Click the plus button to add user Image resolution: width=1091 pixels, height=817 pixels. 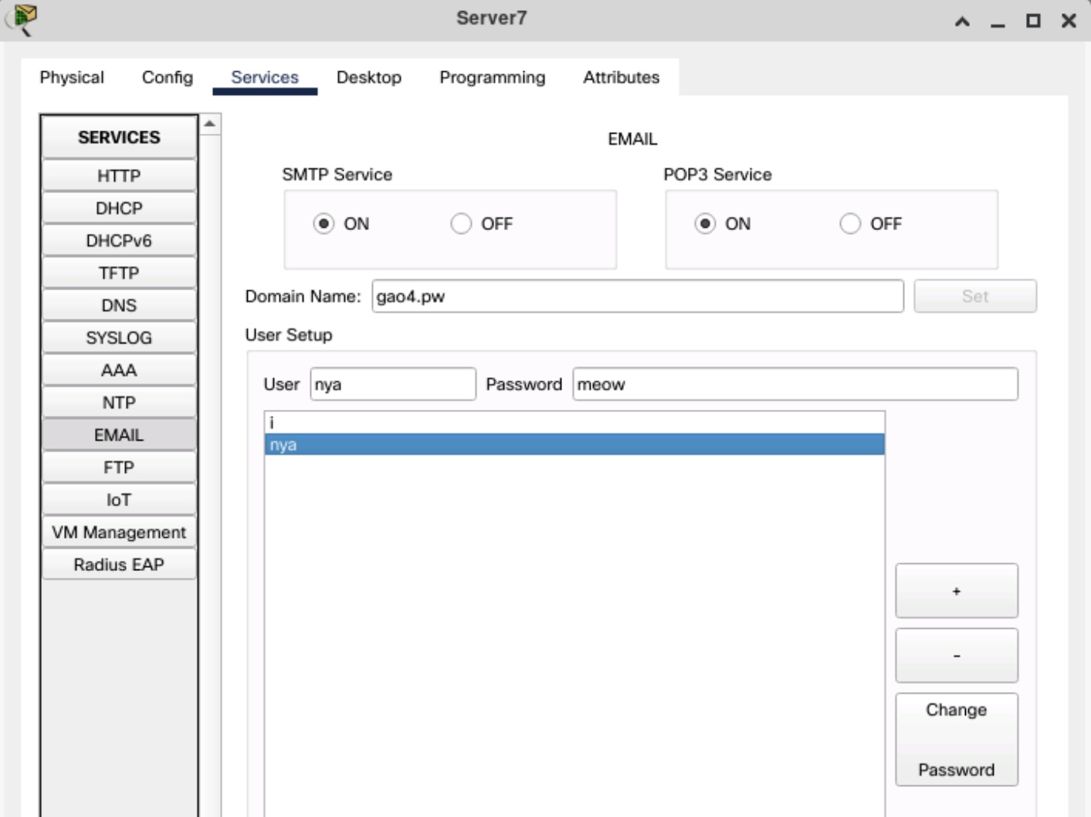click(x=956, y=591)
